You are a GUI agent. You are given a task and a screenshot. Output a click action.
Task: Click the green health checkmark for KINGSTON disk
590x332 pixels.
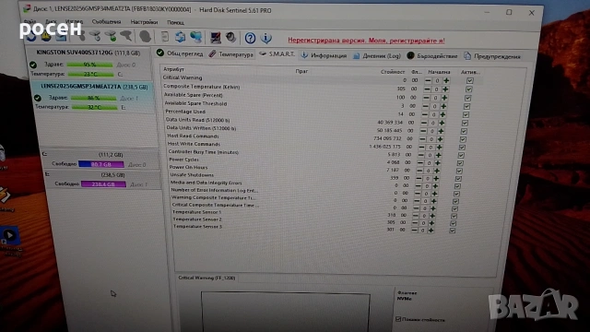[33, 65]
